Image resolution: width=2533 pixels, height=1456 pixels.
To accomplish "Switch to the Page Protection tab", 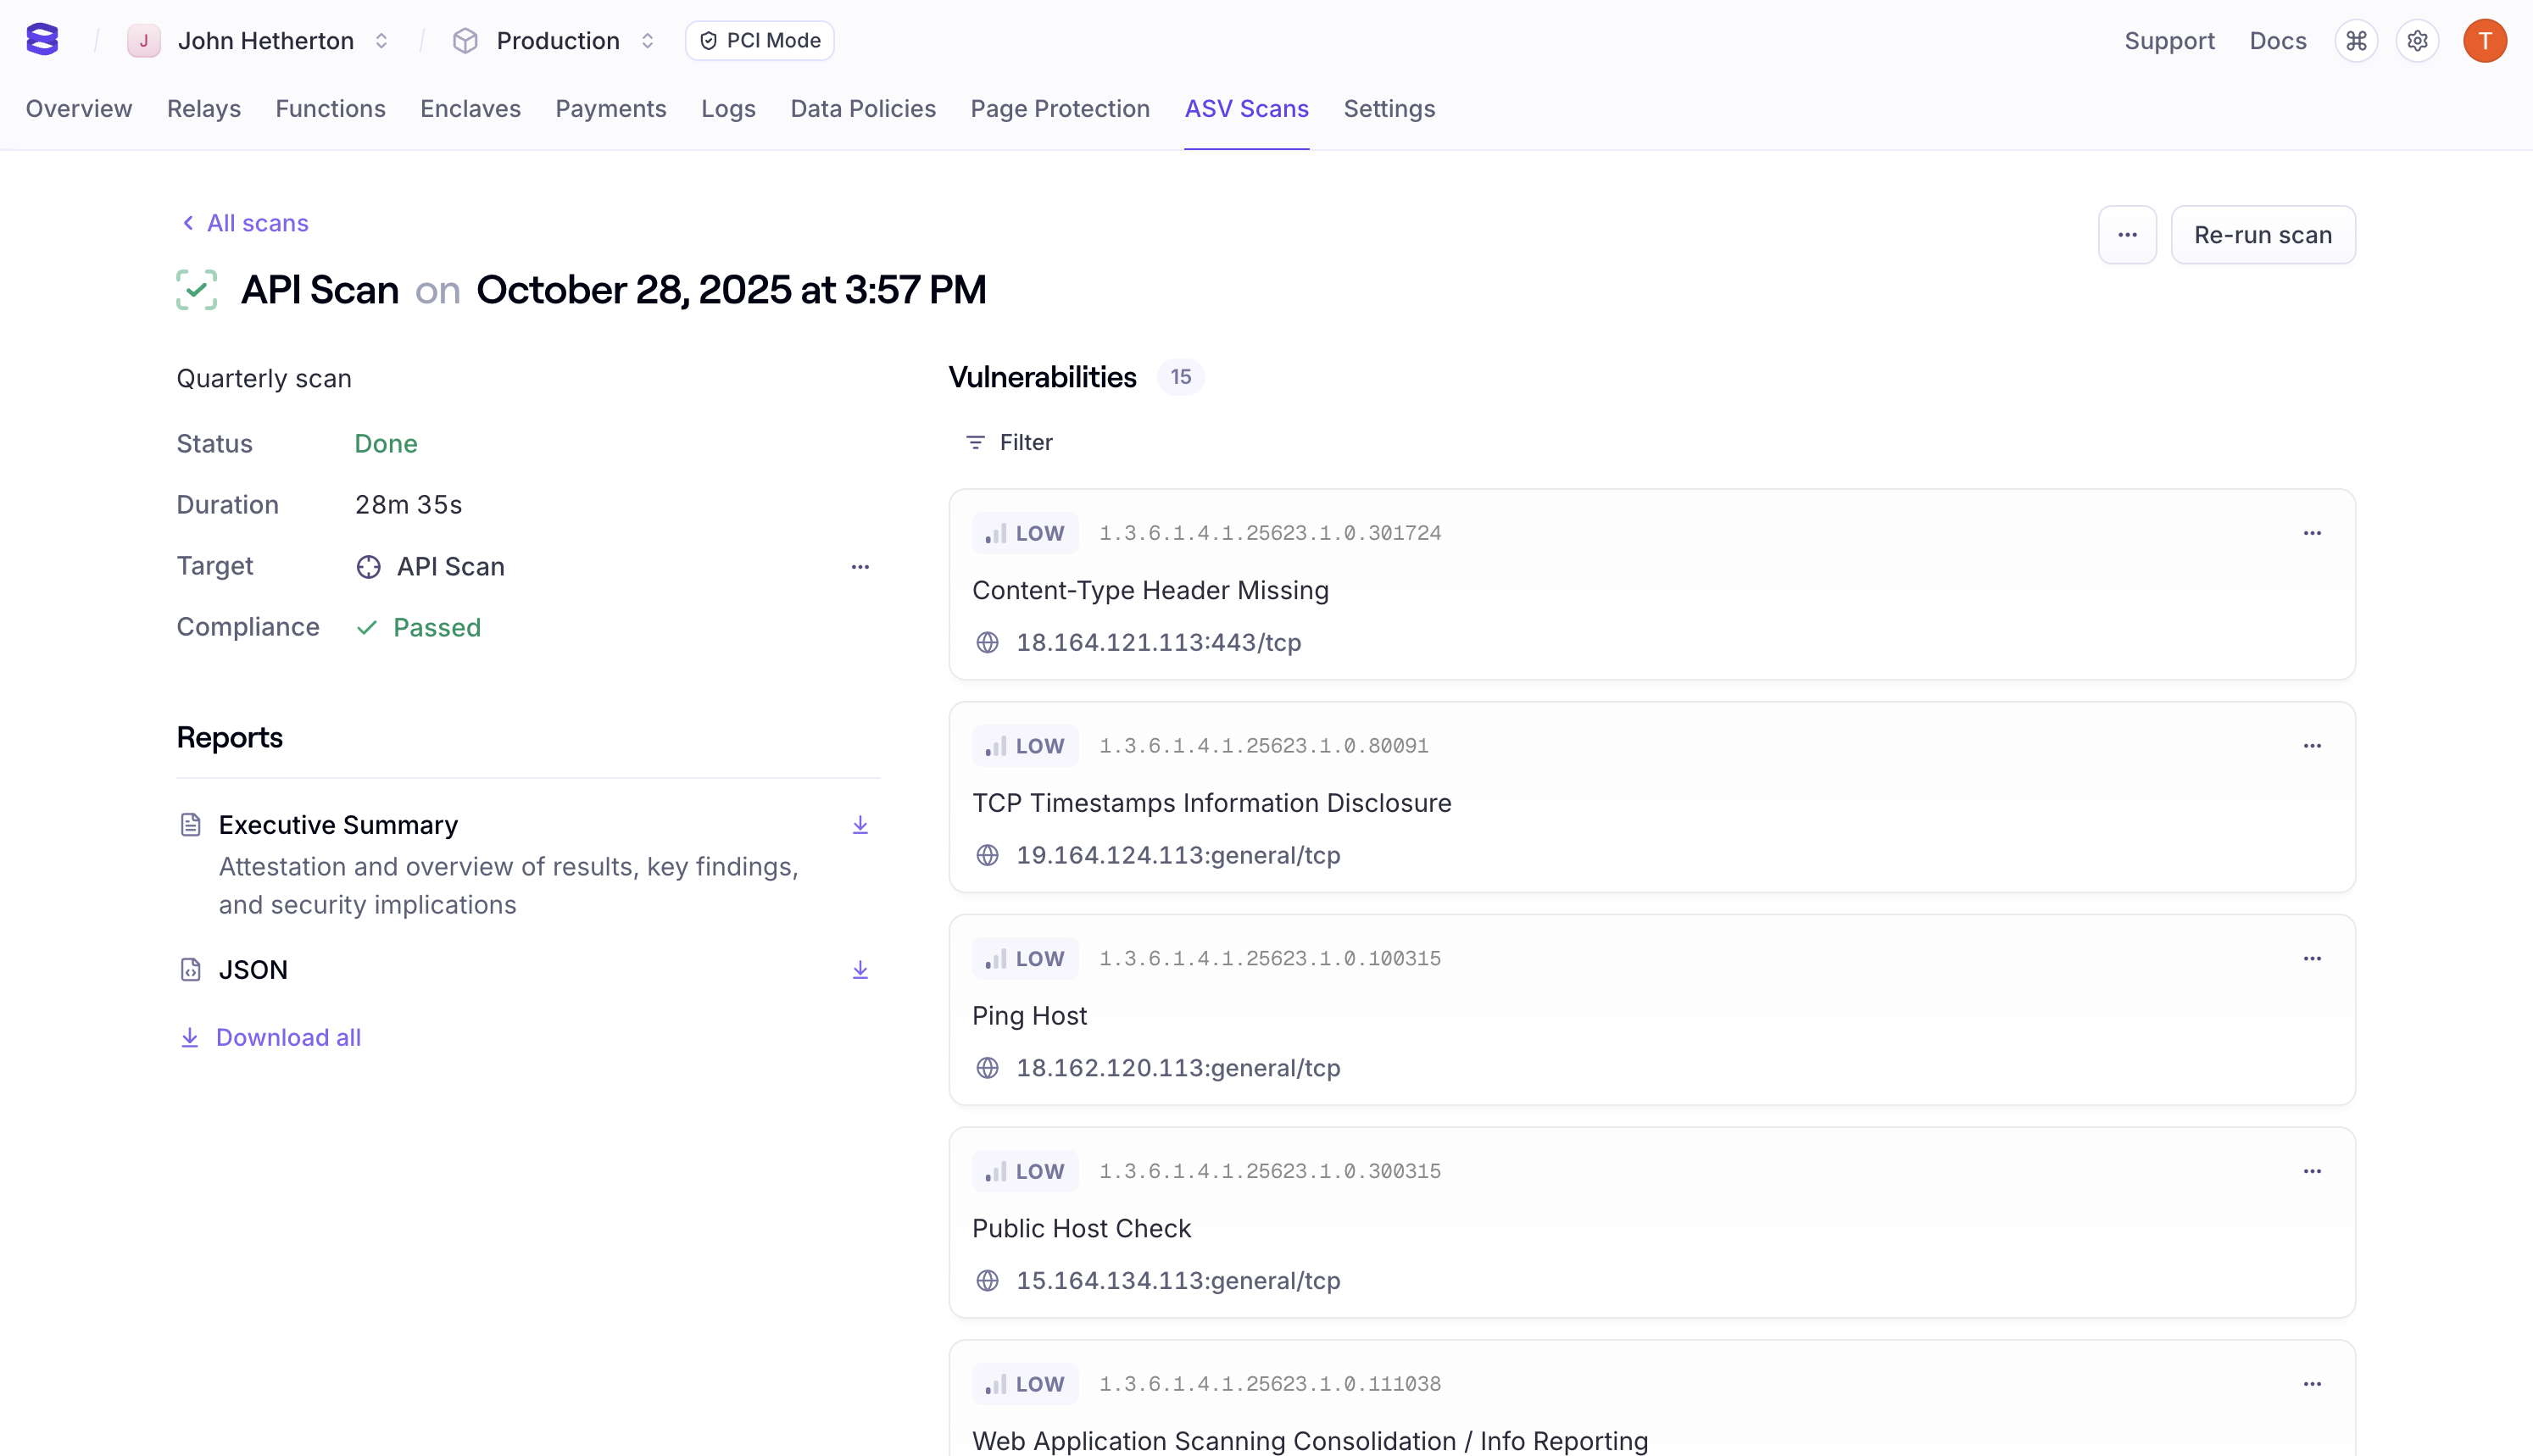I will [1060, 109].
